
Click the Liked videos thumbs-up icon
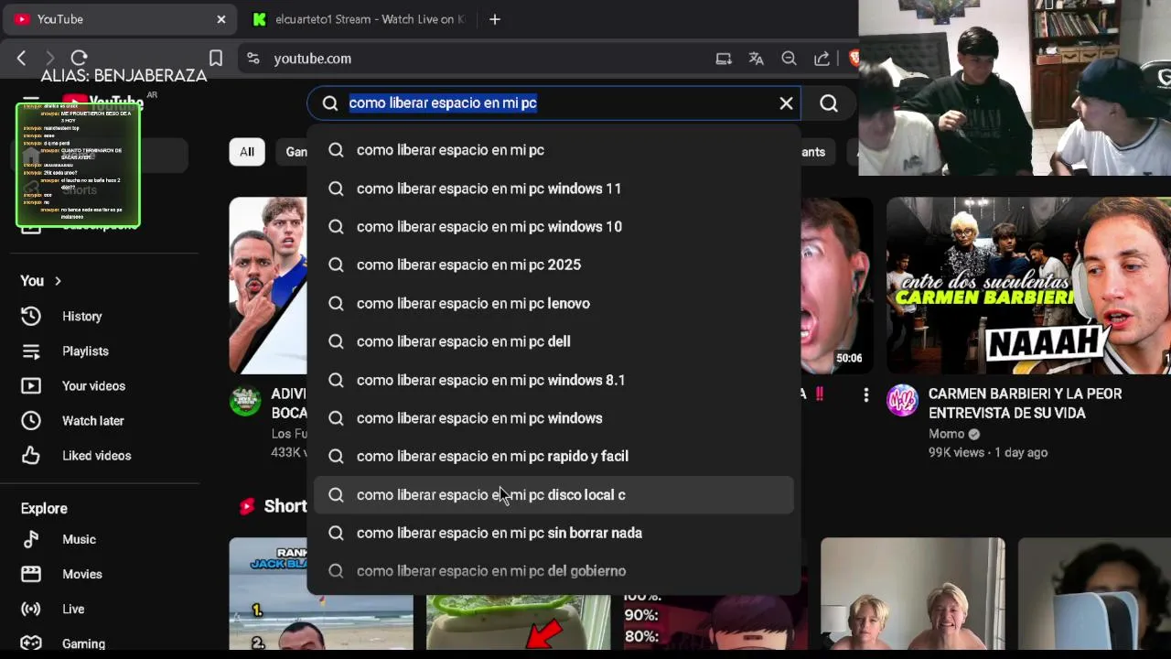(x=31, y=456)
